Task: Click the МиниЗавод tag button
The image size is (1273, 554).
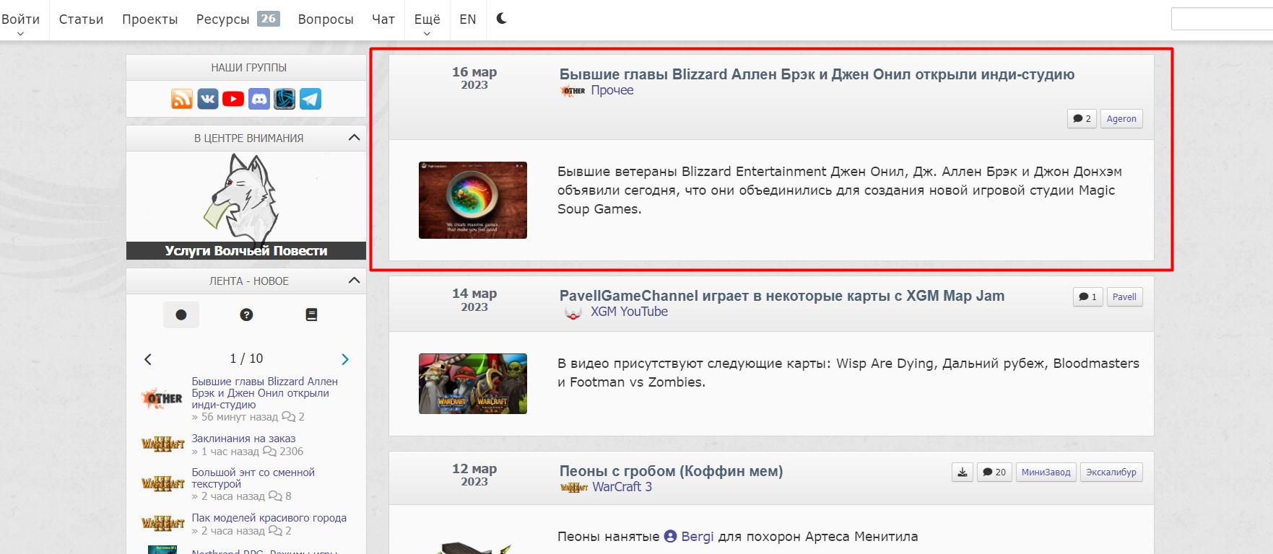Action: 1046,472
